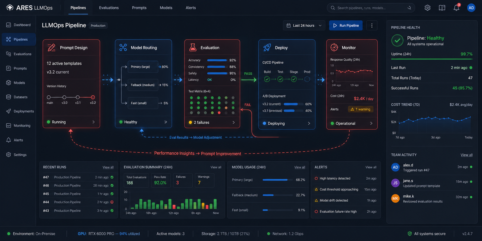Click the Deployments rocket sidebar icon
This screenshot has width=482, height=241.
pyautogui.click(x=8, y=111)
